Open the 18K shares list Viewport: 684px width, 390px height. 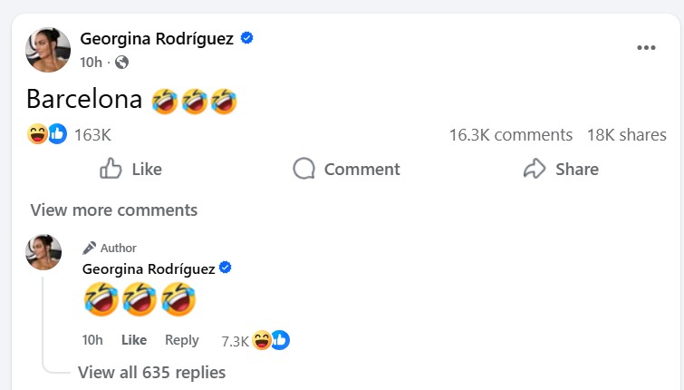[x=626, y=135]
